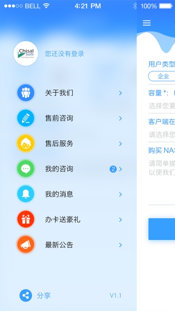Viewport: 175px width, 311px height.
Task: Tap the 您还没有登录 login link
Action: point(65,54)
